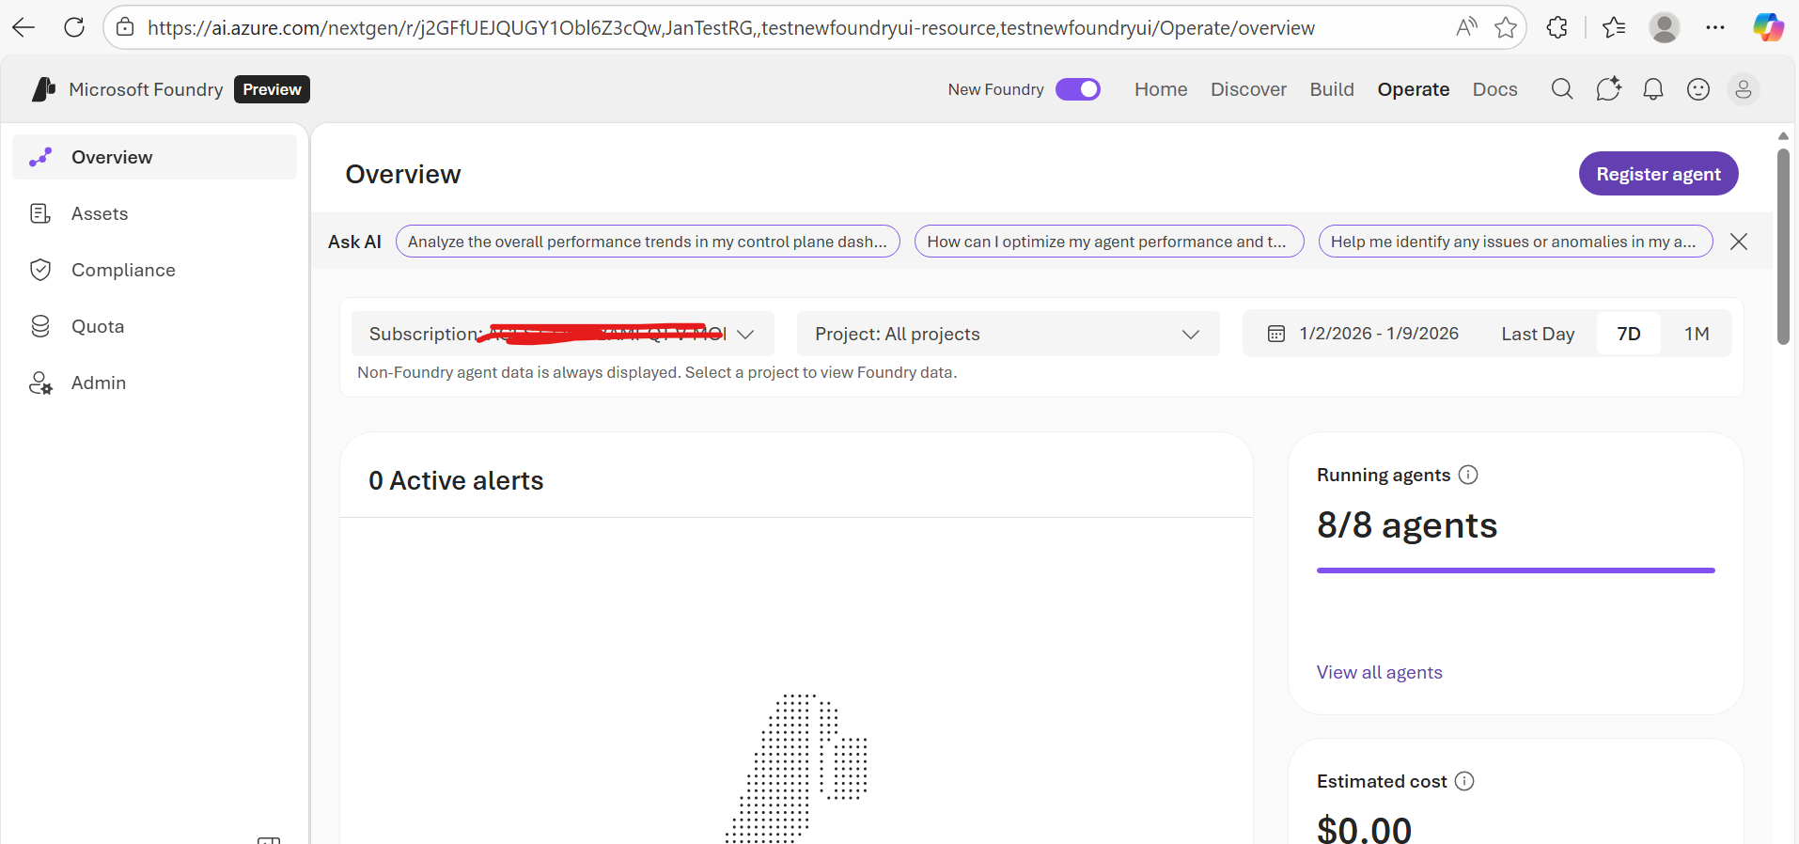Open the browser profile avatar
The image size is (1799, 844).
click(x=1665, y=27)
